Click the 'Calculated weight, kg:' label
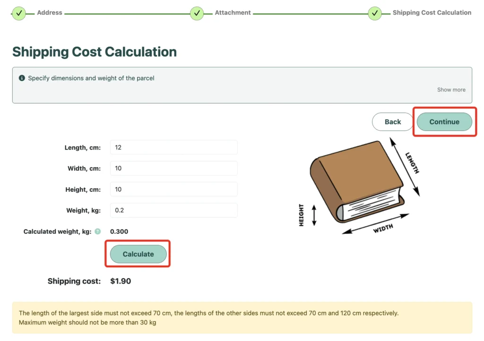484x341 pixels. 57,231
